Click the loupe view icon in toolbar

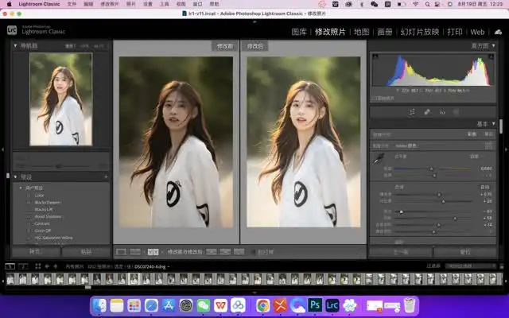pos(122,251)
